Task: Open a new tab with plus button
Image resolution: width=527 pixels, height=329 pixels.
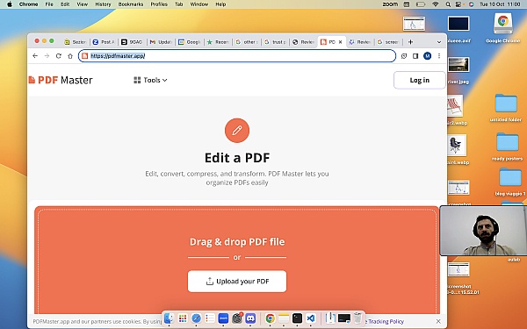Action: (410, 42)
